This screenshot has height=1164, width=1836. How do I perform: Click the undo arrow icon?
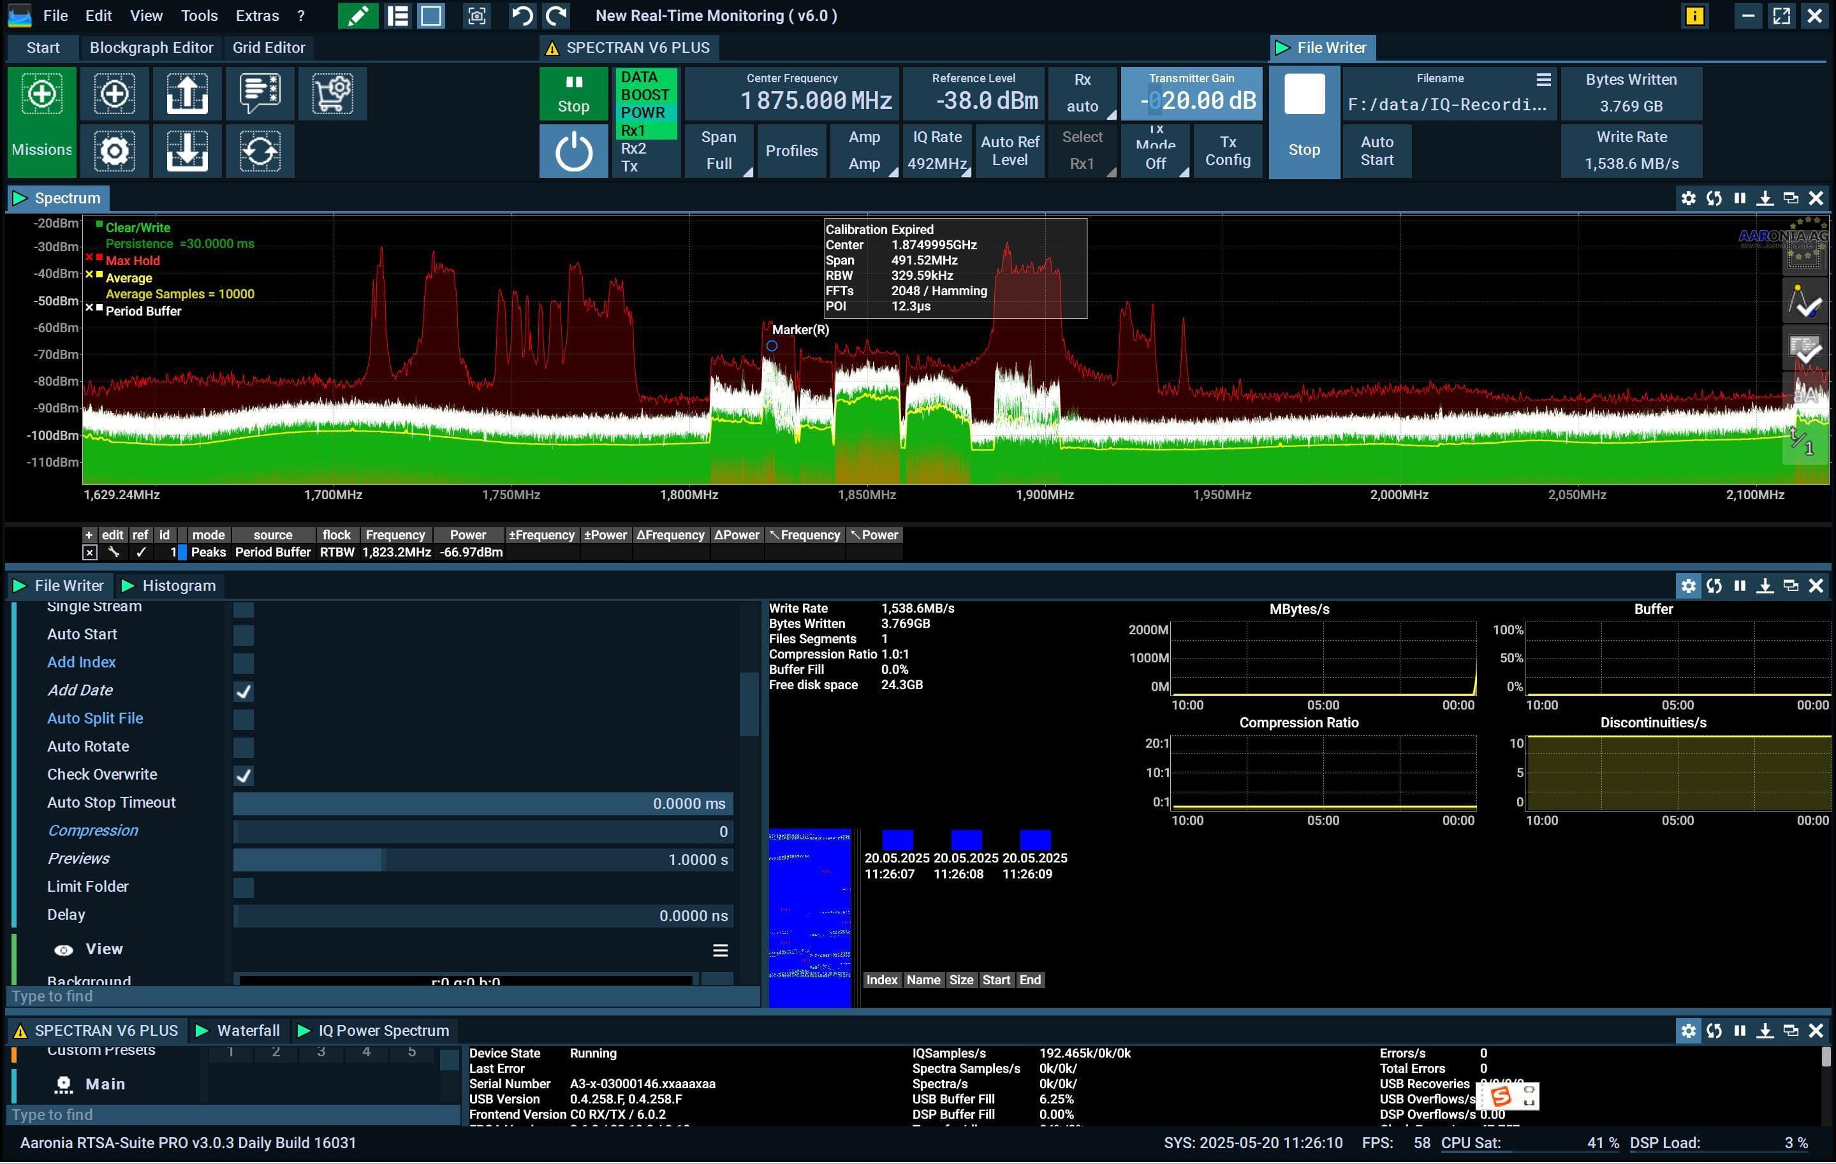click(522, 15)
